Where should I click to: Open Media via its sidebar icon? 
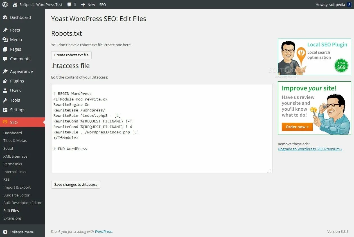tap(5, 40)
